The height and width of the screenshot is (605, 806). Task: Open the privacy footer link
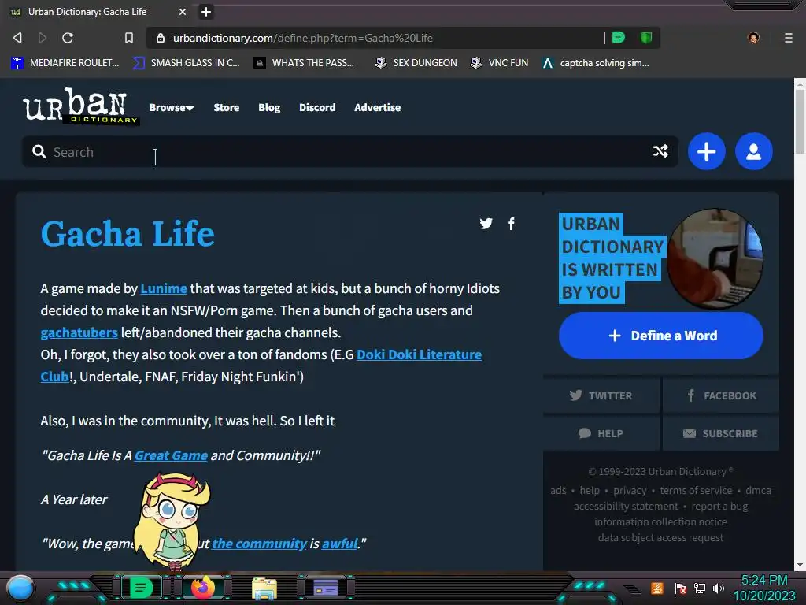[630, 490]
